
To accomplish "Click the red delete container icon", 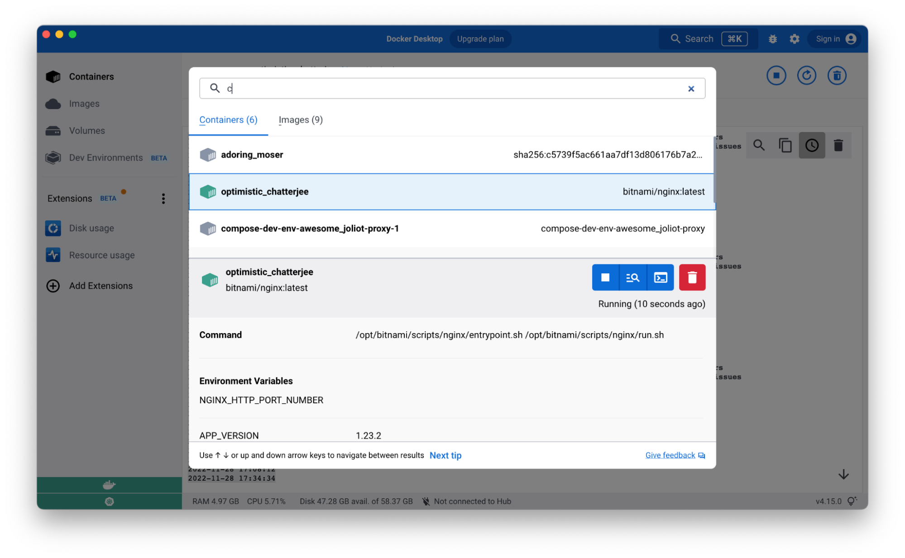I will pyautogui.click(x=692, y=277).
